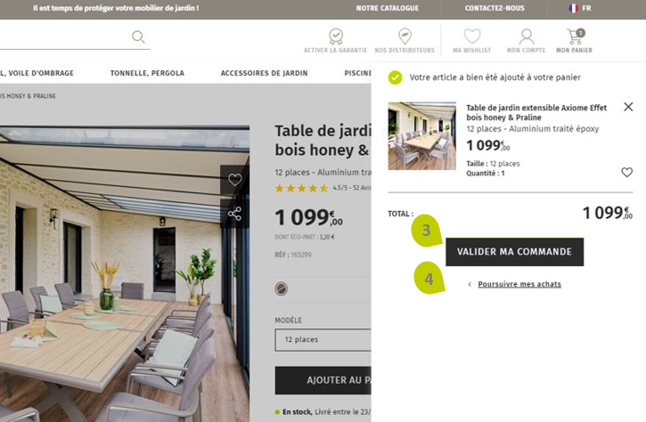Open the FR language selector

(x=580, y=8)
